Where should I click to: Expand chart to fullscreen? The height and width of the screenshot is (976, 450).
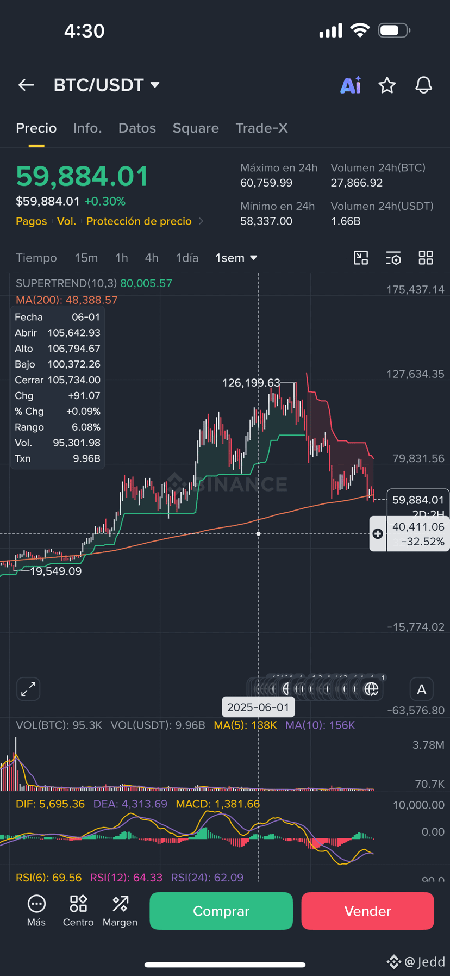[28, 689]
